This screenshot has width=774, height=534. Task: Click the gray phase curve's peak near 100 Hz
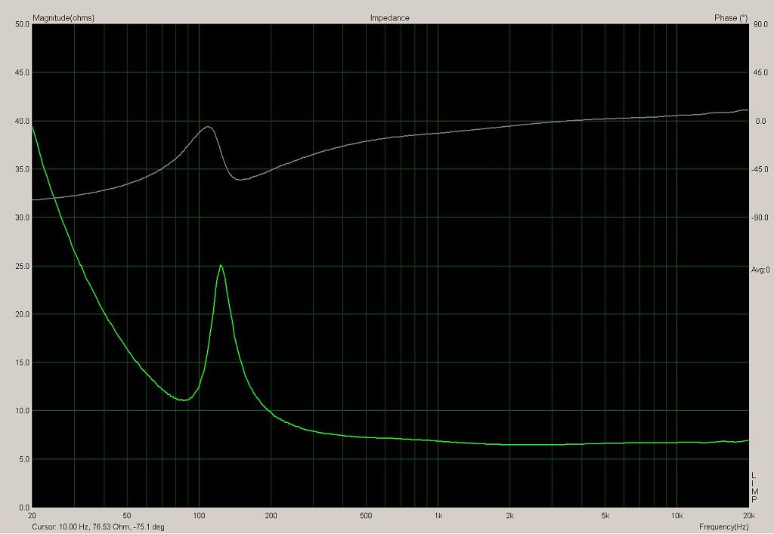tap(208, 127)
